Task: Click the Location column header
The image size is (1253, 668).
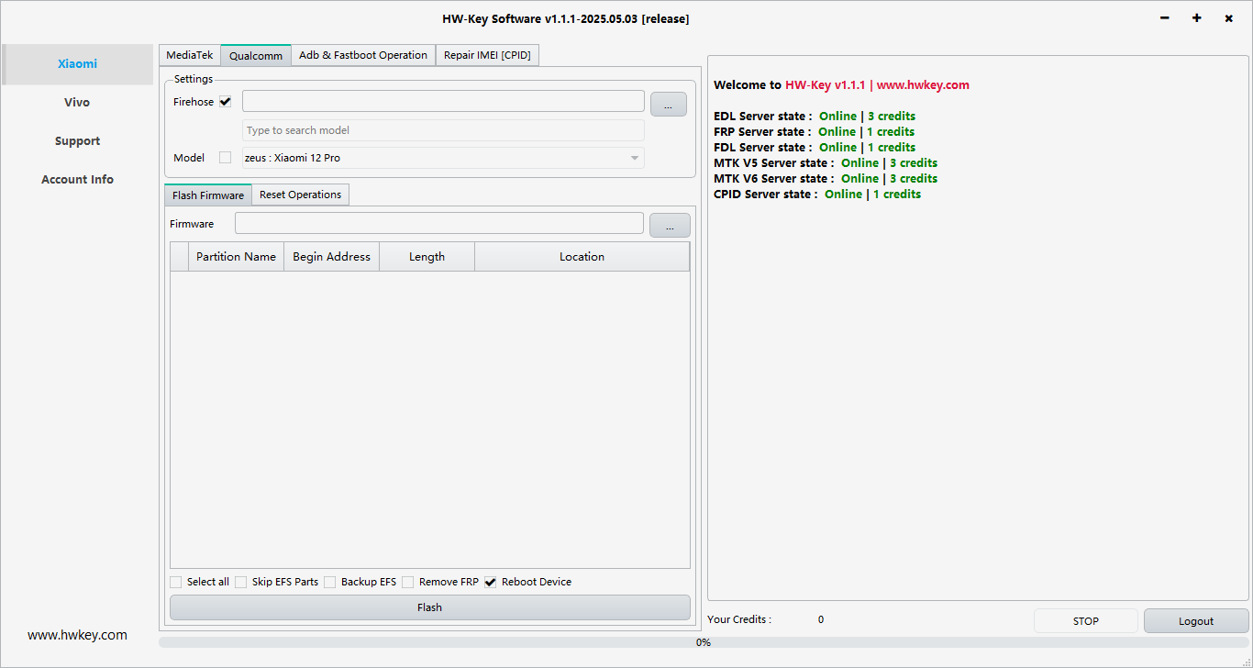Action: [582, 257]
